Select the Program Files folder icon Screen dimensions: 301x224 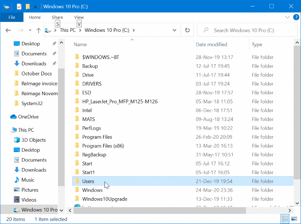pos(77,137)
